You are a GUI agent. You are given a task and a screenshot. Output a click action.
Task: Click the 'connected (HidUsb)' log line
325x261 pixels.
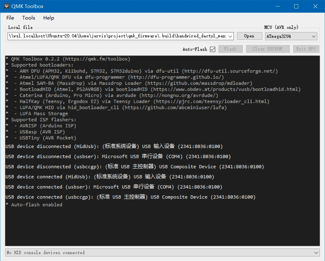(110, 177)
